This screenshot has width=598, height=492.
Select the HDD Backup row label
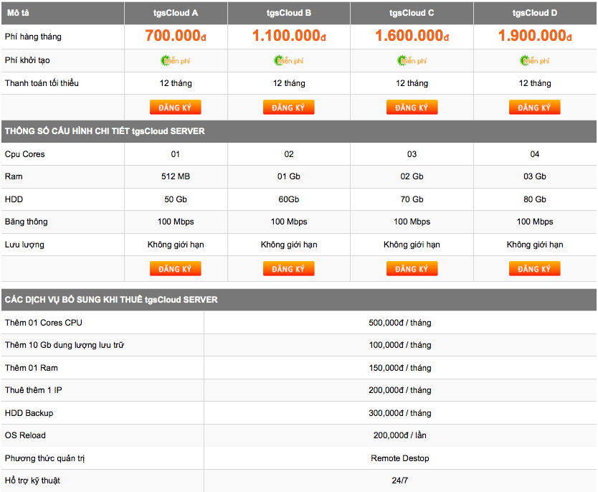29,413
